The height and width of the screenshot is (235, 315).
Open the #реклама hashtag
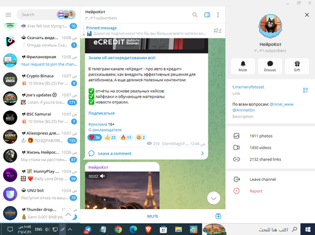coord(98,124)
